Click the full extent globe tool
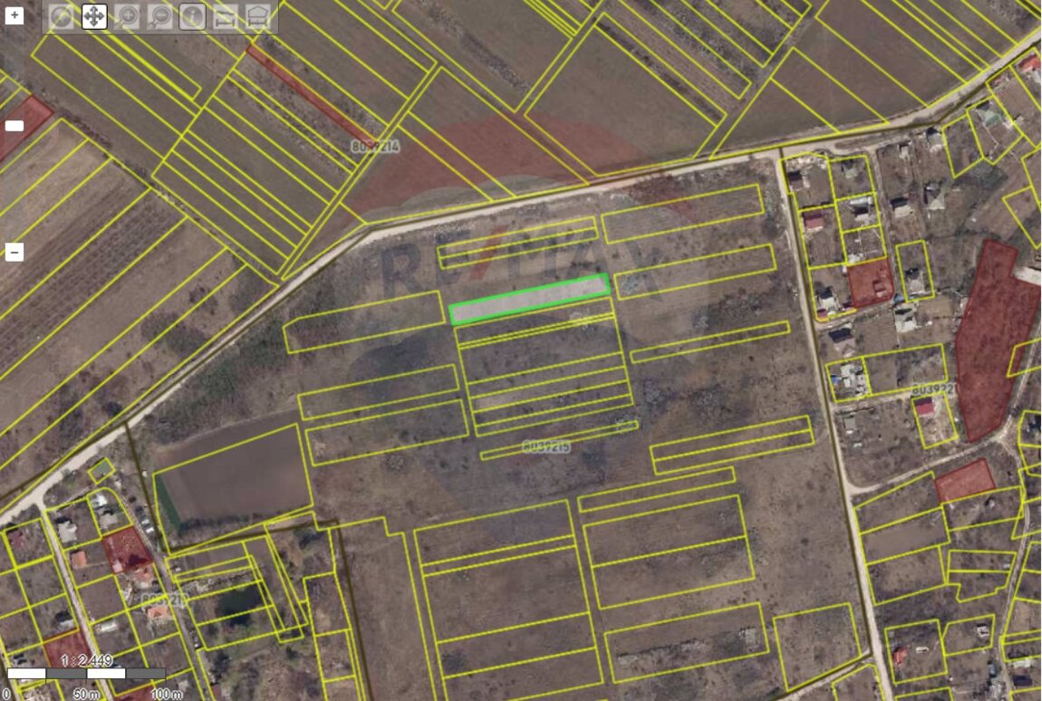The width and height of the screenshot is (1042, 701). [62, 16]
